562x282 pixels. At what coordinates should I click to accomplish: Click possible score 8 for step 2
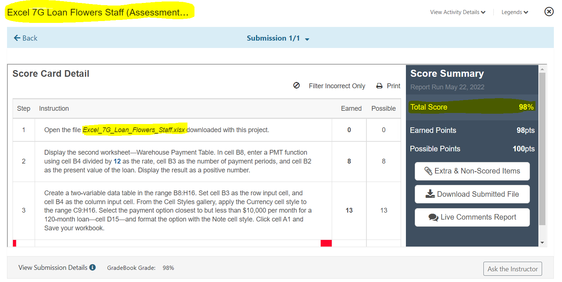tap(384, 161)
